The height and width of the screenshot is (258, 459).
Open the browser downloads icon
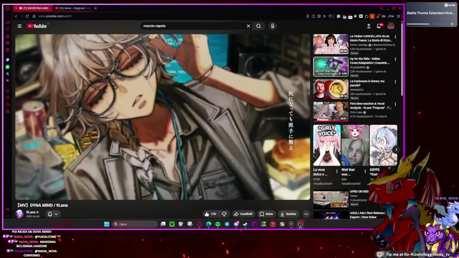pos(378,16)
